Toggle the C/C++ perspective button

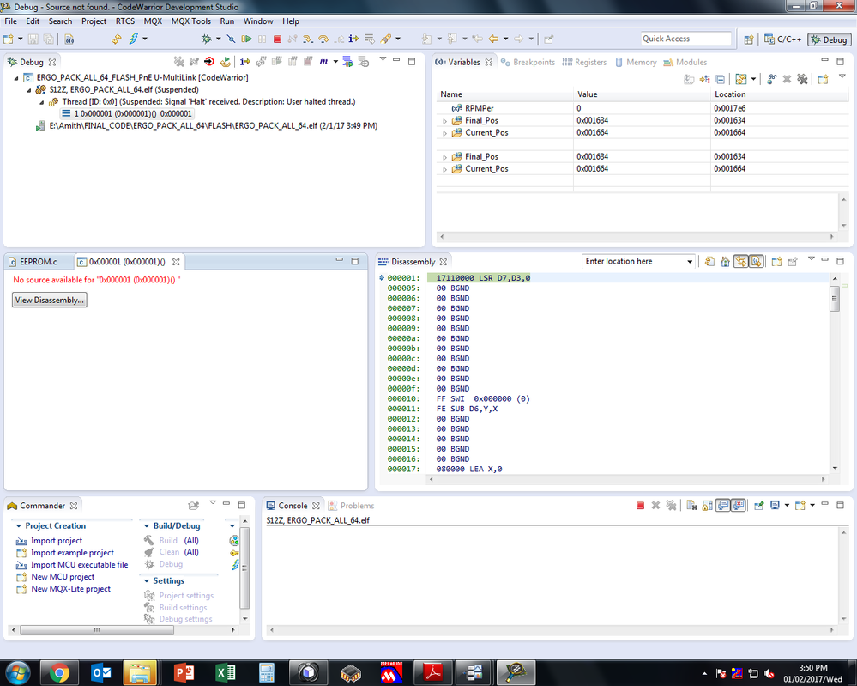pyautogui.click(x=782, y=39)
